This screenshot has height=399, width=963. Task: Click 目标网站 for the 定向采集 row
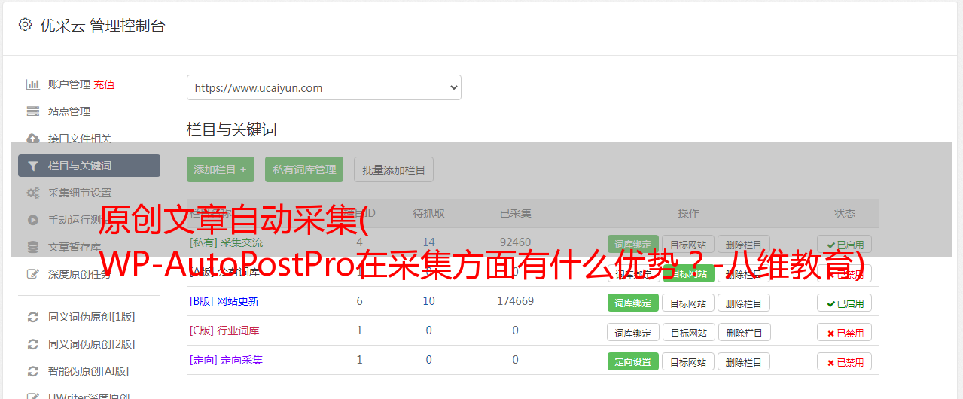pyautogui.click(x=688, y=361)
